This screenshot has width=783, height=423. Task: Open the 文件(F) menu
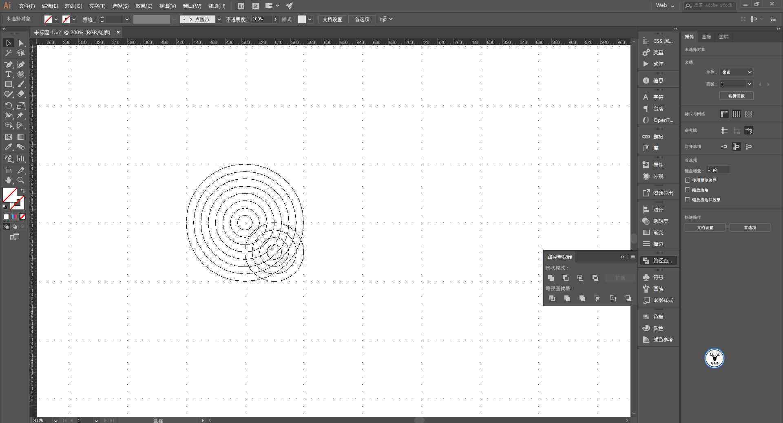click(27, 6)
